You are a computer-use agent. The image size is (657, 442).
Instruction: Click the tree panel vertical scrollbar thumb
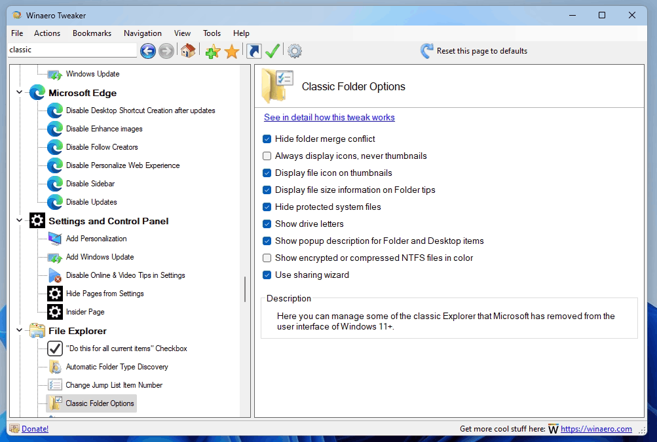tap(245, 289)
